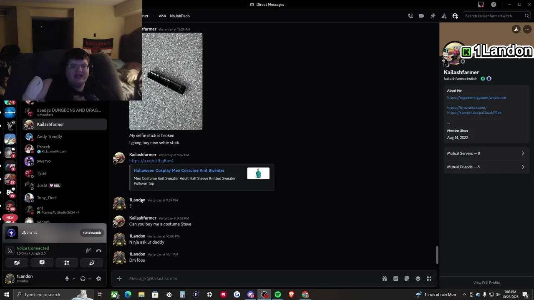Viewport: 534px width, 300px height.
Task: Select the Kailashfarmer DM
Action: pyautogui.click(x=65, y=124)
